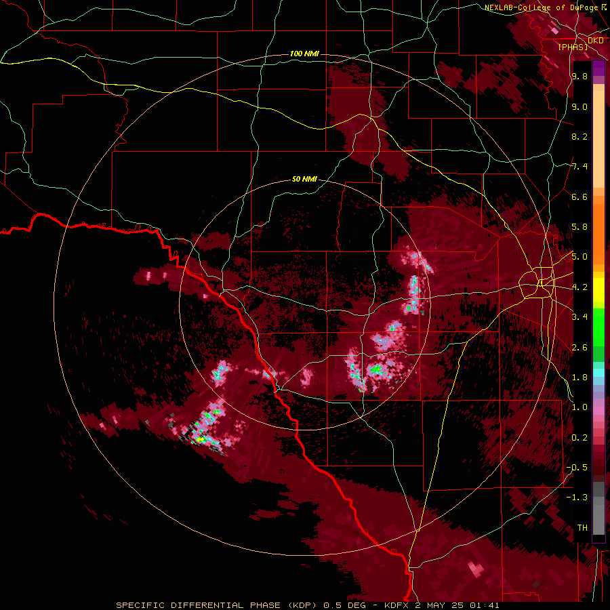Viewport: 610px width, 610px height.
Task: Click the 6.6 legend value
Action: [579, 197]
